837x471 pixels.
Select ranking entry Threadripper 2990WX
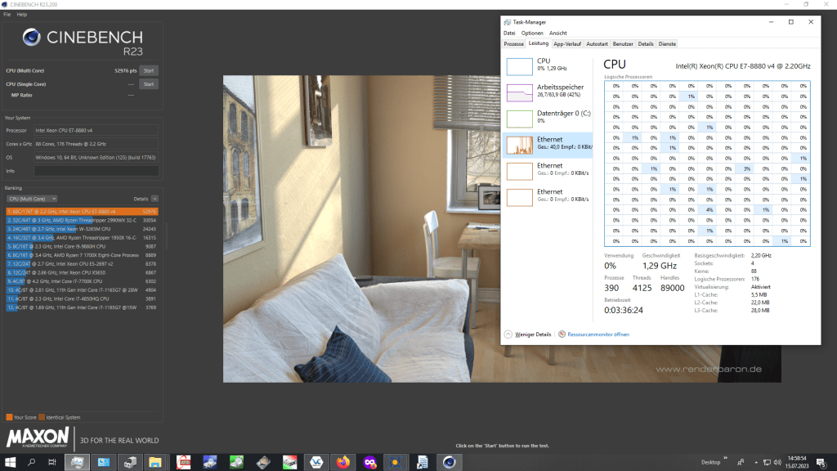83,220
